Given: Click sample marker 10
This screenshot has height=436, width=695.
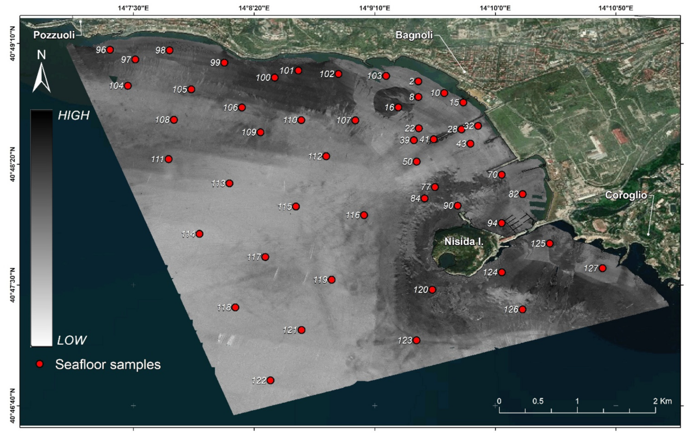Looking at the screenshot, I should coord(444,93).
